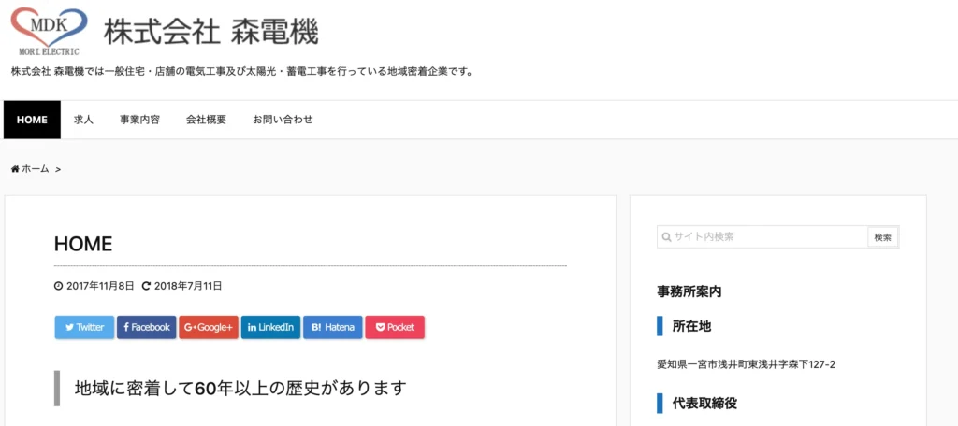Bookmark the page with Hatena
This screenshot has width=958, height=426.
(x=332, y=327)
